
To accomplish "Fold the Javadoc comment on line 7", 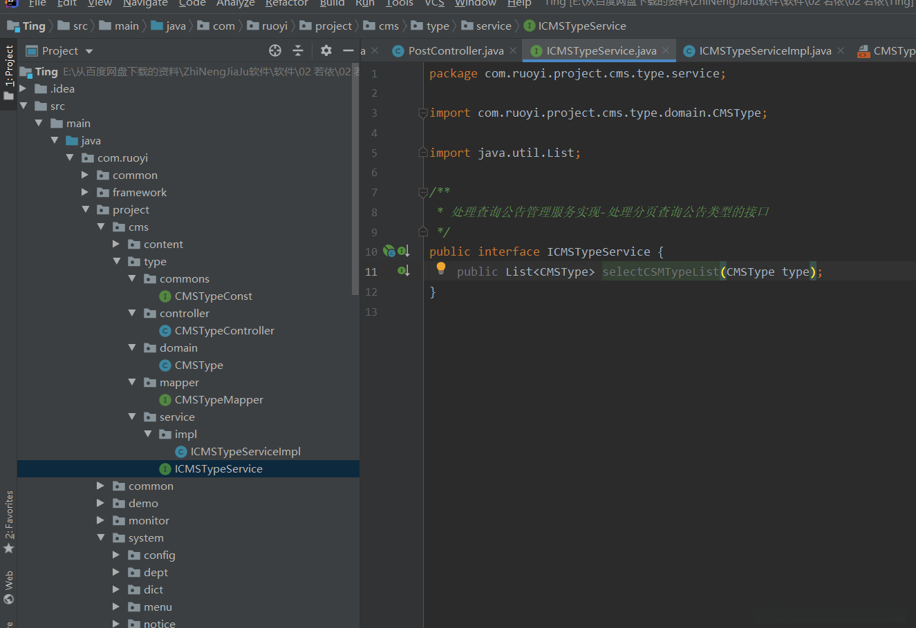I will (423, 193).
